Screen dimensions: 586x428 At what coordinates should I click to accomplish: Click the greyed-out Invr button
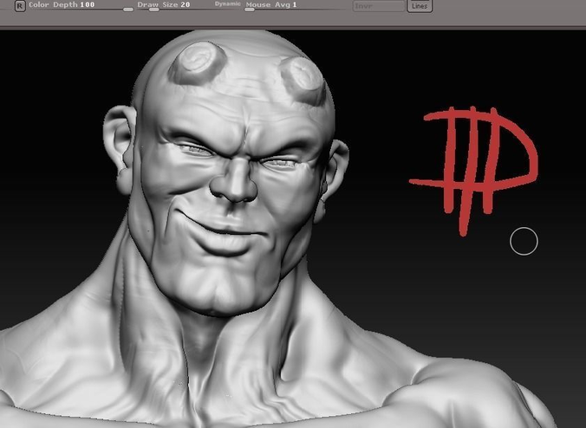(x=379, y=6)
